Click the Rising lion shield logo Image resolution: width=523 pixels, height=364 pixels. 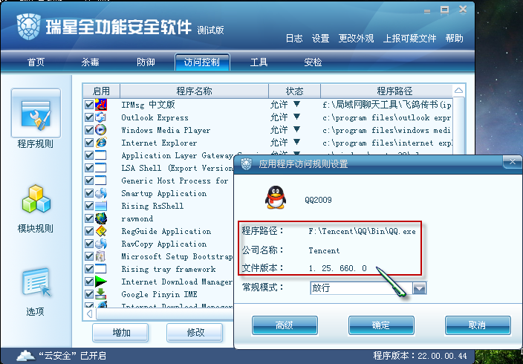[29, 27]
